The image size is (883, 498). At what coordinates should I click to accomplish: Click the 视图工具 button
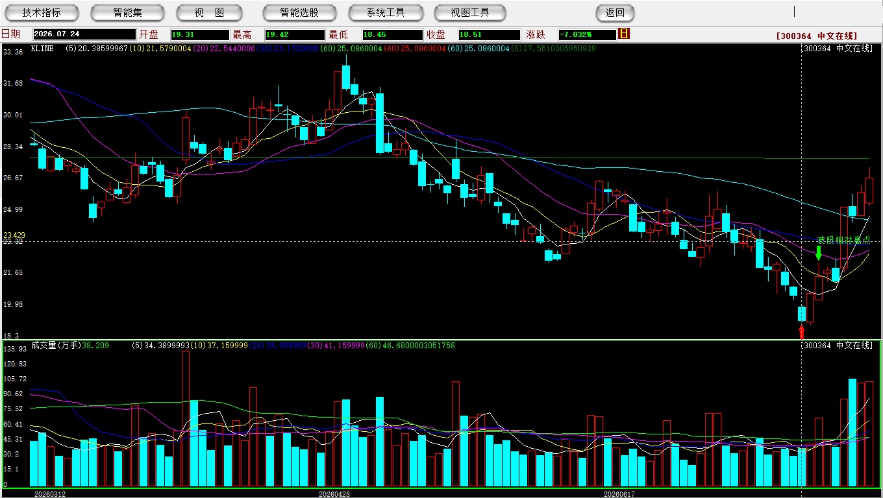[470, 12]
